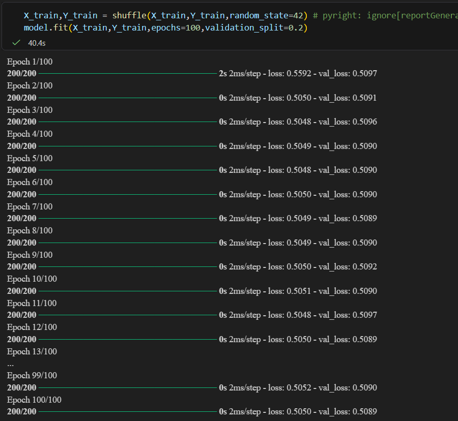The height and width of the screenshot is (421, 458).
Task: Click the green cell success checkmark
Action: (x=16, y=43)
